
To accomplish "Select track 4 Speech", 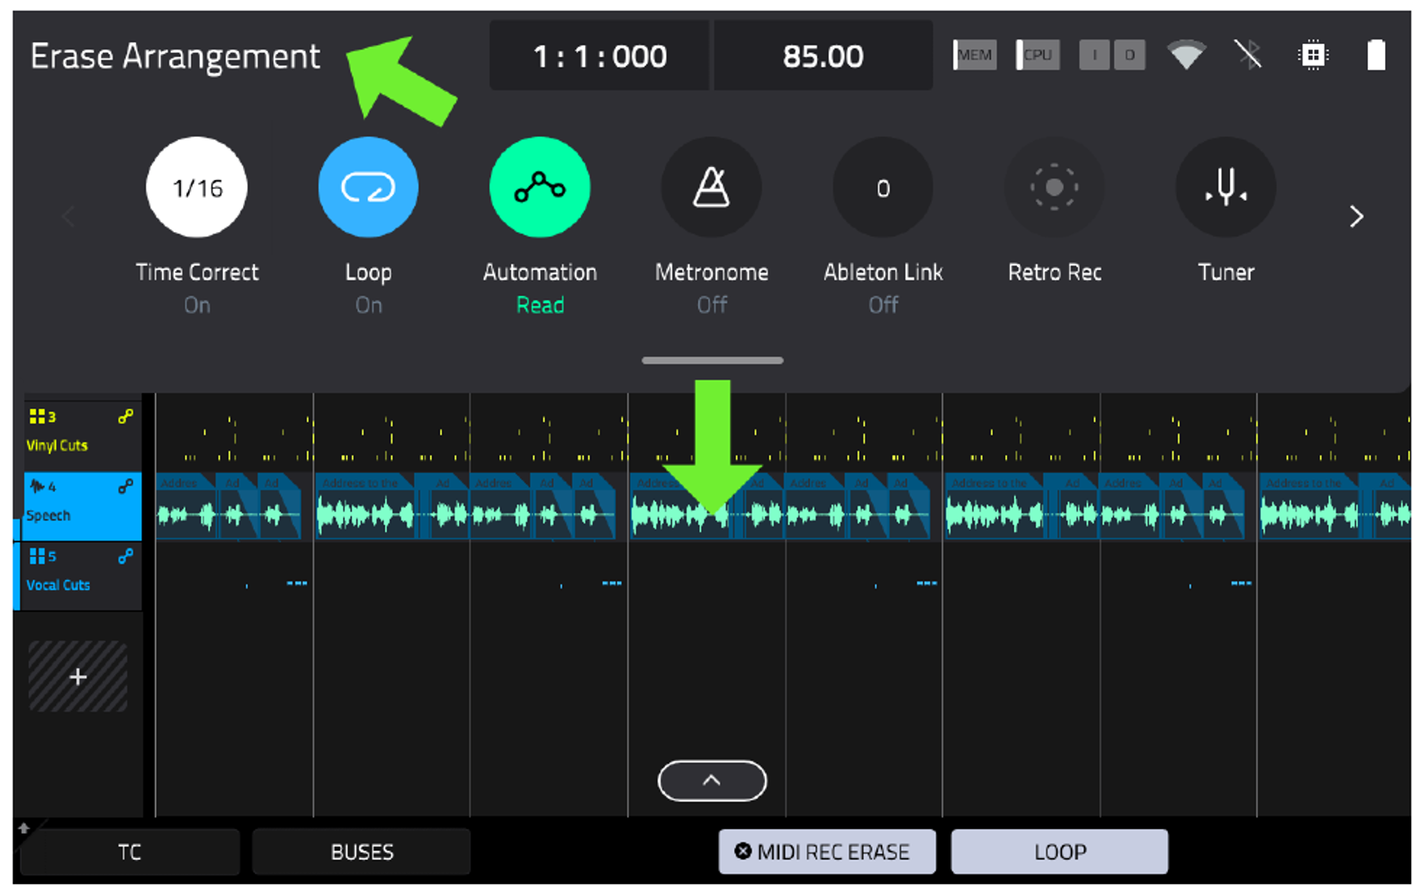I will [82, 505].
